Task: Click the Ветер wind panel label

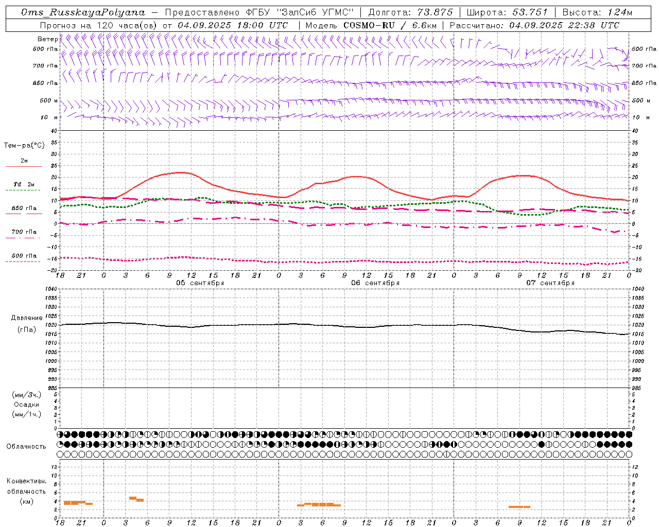Action: tap(47, 39)
